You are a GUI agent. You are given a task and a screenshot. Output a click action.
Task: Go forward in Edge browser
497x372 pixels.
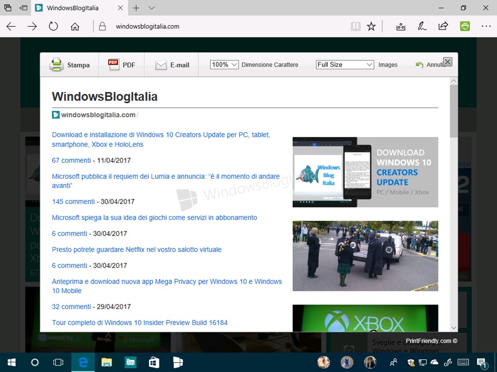tap(32, 26)
